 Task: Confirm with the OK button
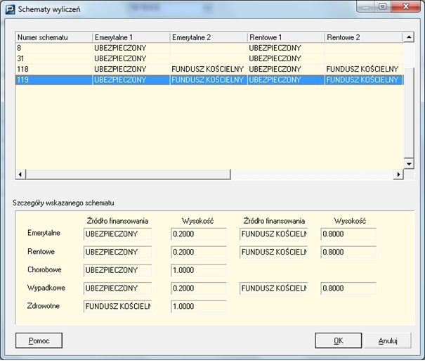[338, 340]
